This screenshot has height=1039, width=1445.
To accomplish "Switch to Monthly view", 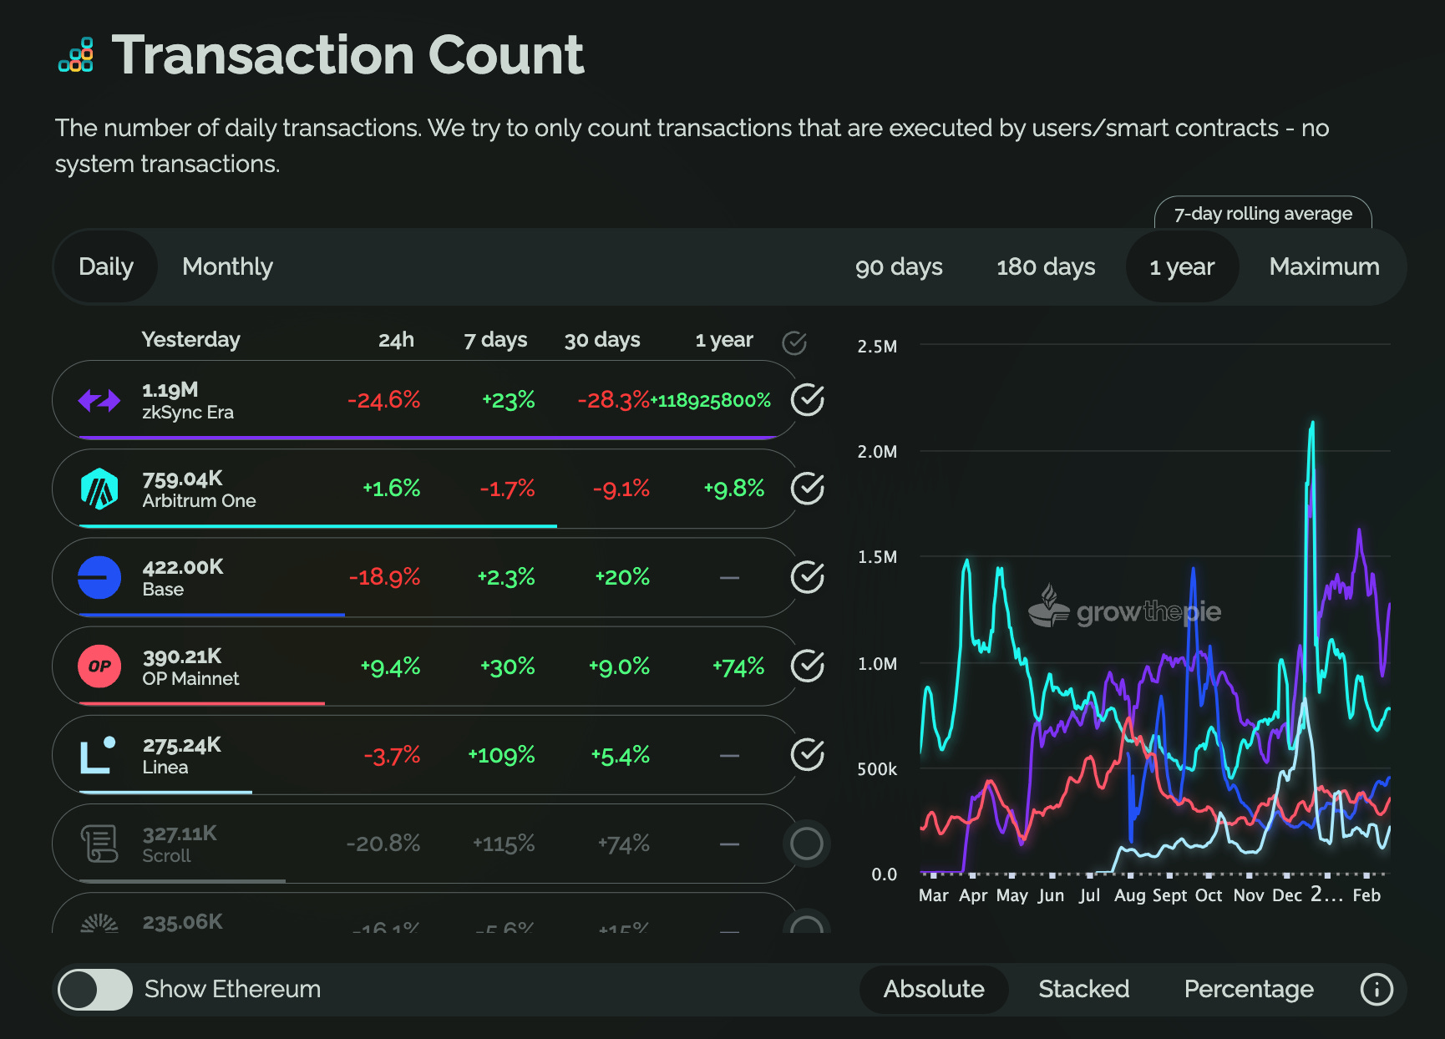I will [227, 266].
